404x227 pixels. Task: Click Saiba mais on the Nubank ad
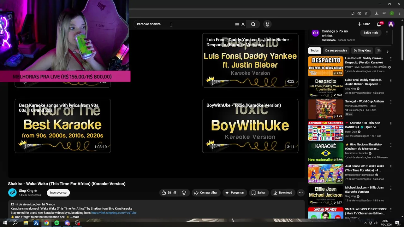click(x=371, y=33)
